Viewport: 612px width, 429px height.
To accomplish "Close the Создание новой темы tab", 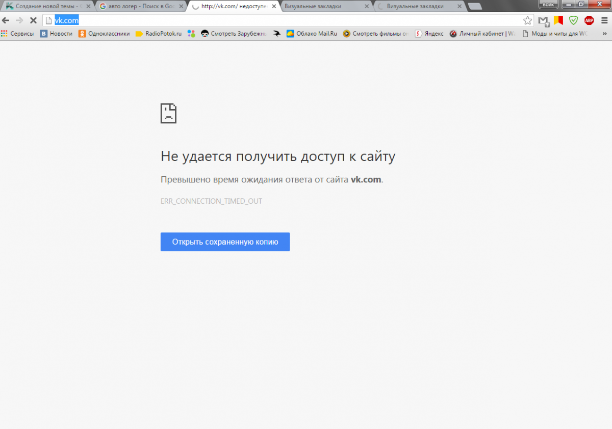I will 88,7.
